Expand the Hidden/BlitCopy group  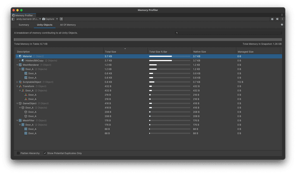click(x=20, y=61)
